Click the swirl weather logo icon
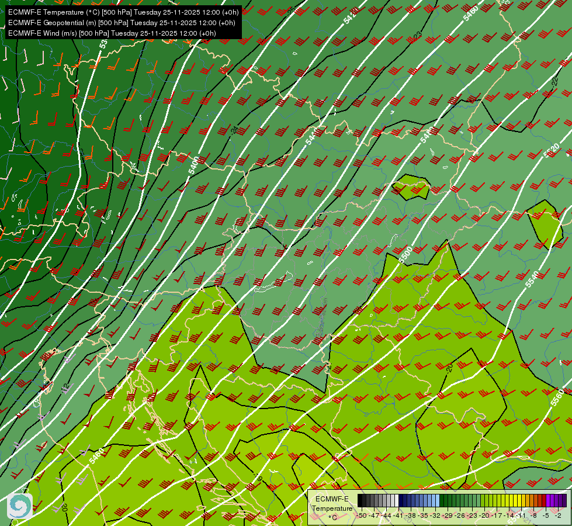The width and height of the screenshot is (572, 526). 20,506
